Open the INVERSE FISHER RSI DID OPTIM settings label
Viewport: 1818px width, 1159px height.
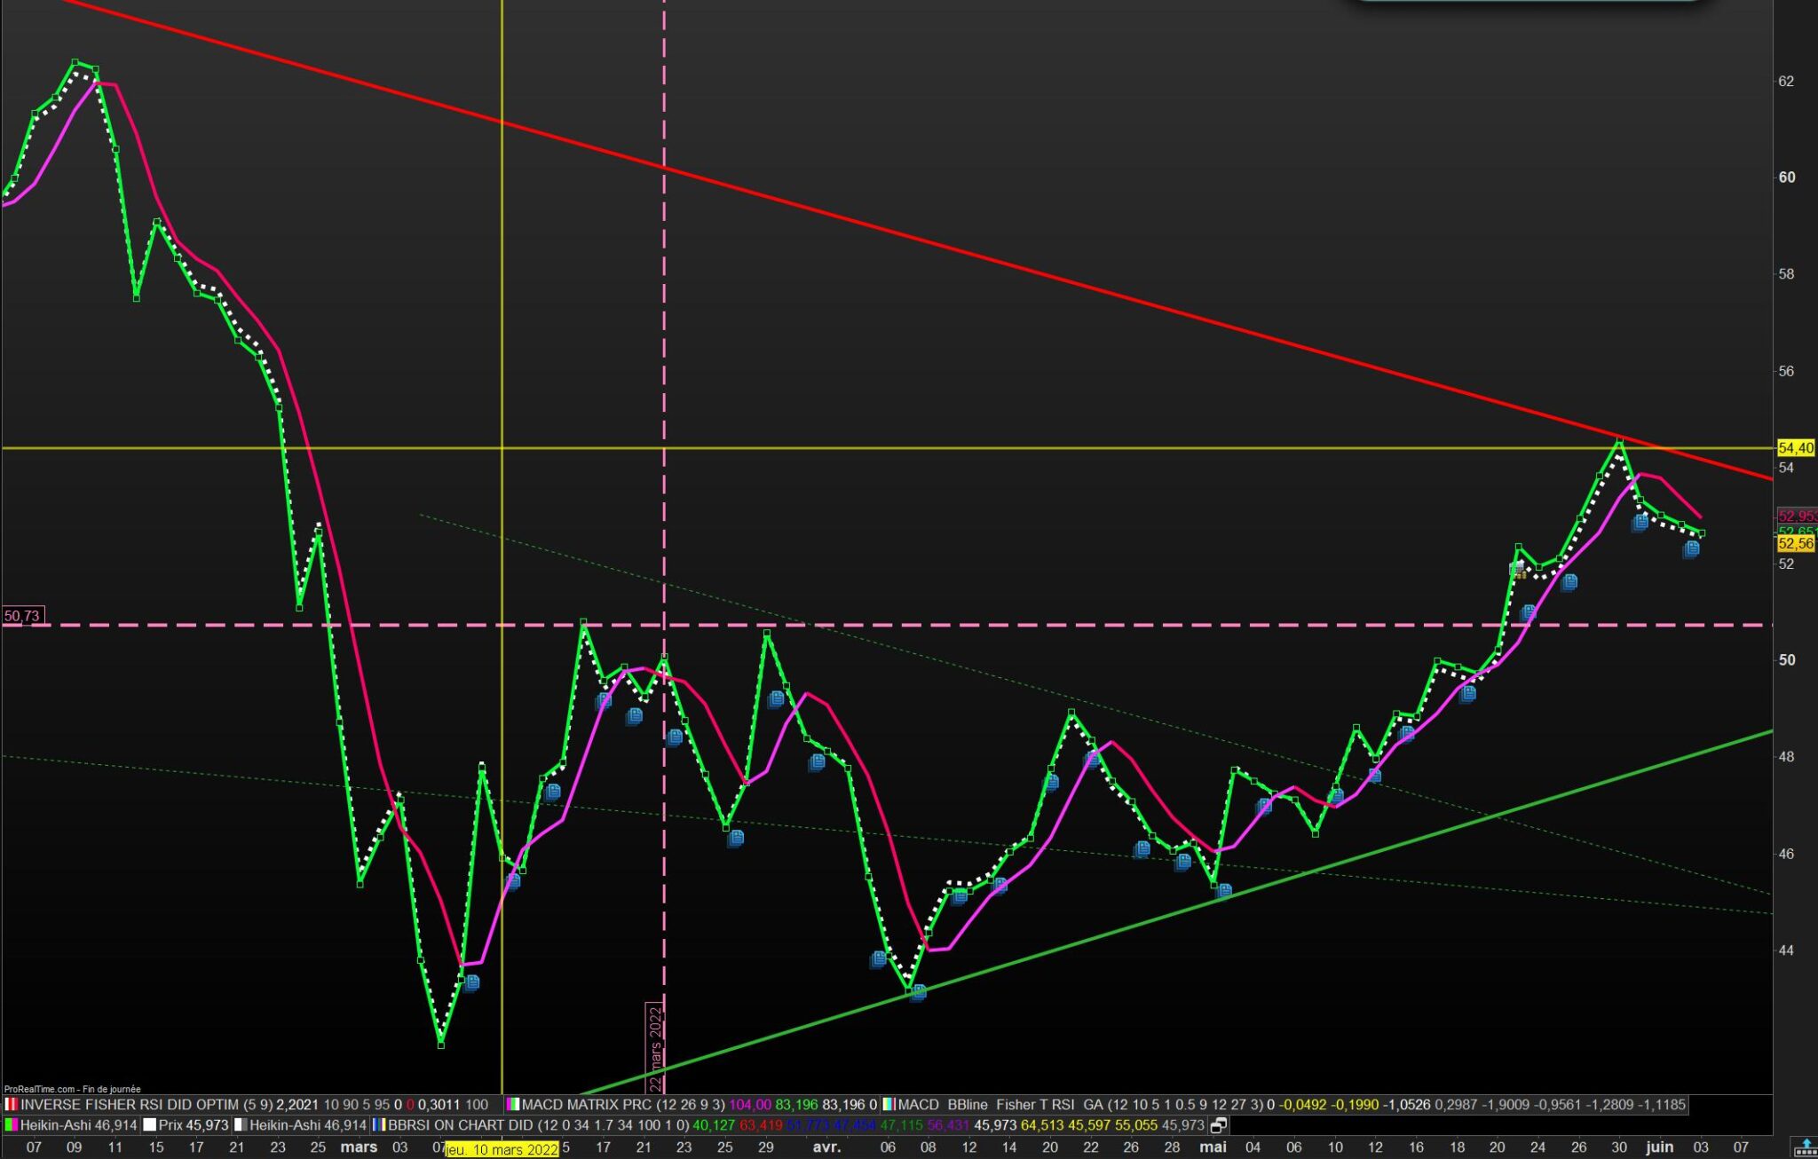click(129, 1105)
